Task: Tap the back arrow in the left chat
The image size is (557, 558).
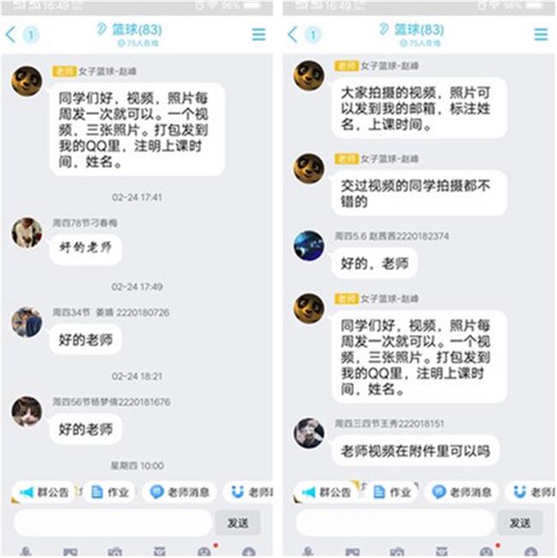Action: [x=10, y=35]
